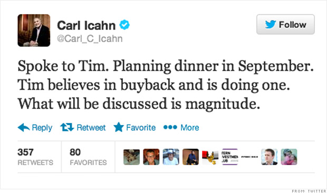Open the Carl Icahn name link
This screenshot has height=193, width=327.
click(x=86, y=25)
